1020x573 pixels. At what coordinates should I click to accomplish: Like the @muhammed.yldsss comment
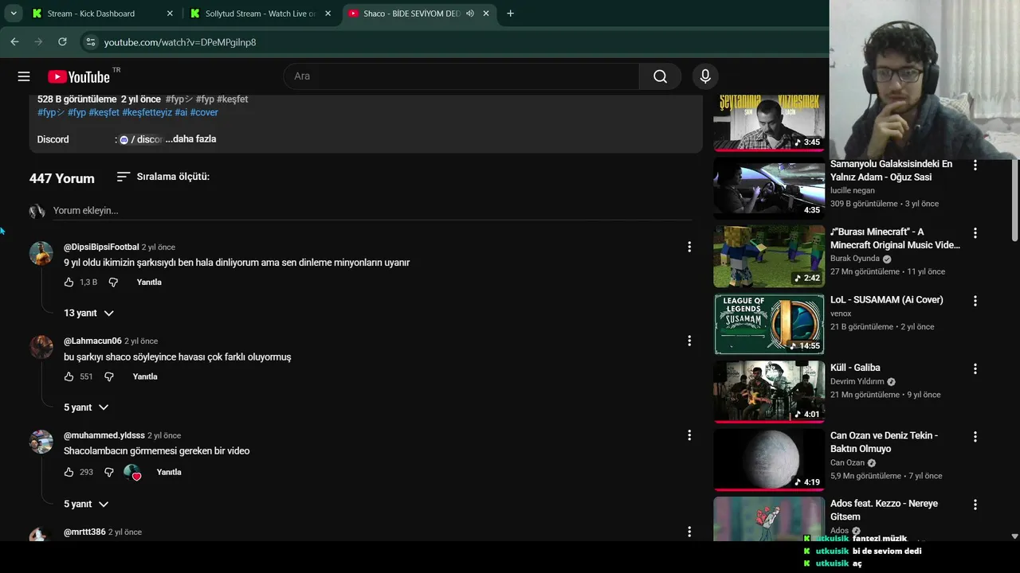pos(69,472)
